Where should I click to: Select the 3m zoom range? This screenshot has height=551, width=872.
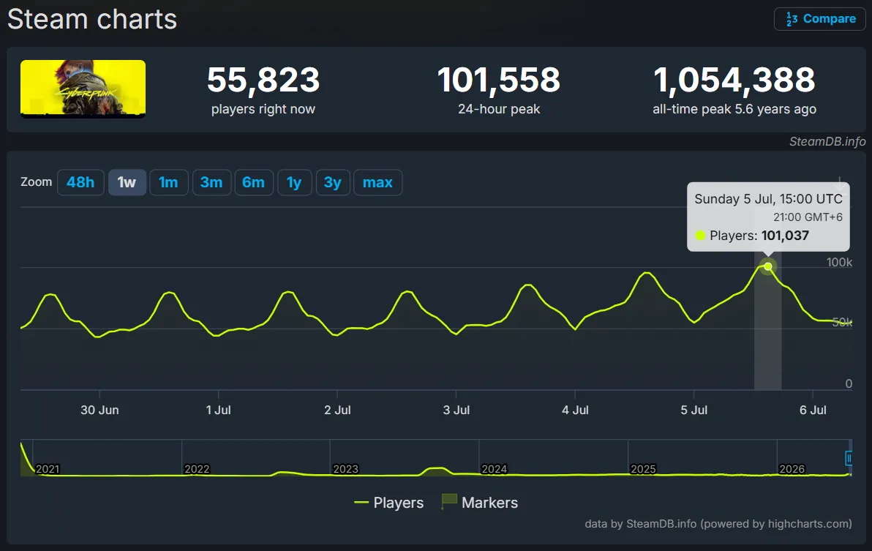point(211,182)
